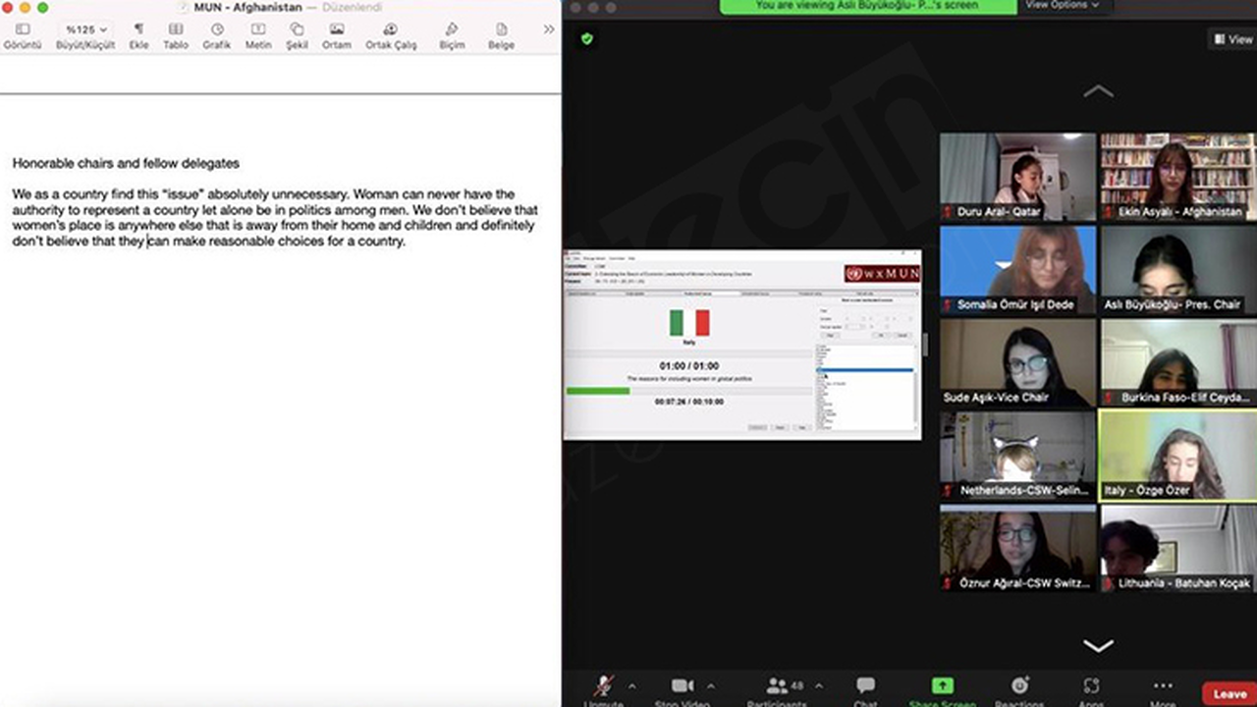Select Sude Aşık-Vice Chair video tile
The height and width of the screenshot is (707, 1257).
pyautogui.click(x=1017, y=362)
